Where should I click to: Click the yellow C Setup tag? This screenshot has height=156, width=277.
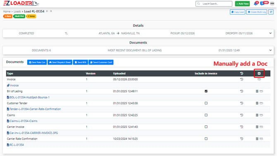31,16
